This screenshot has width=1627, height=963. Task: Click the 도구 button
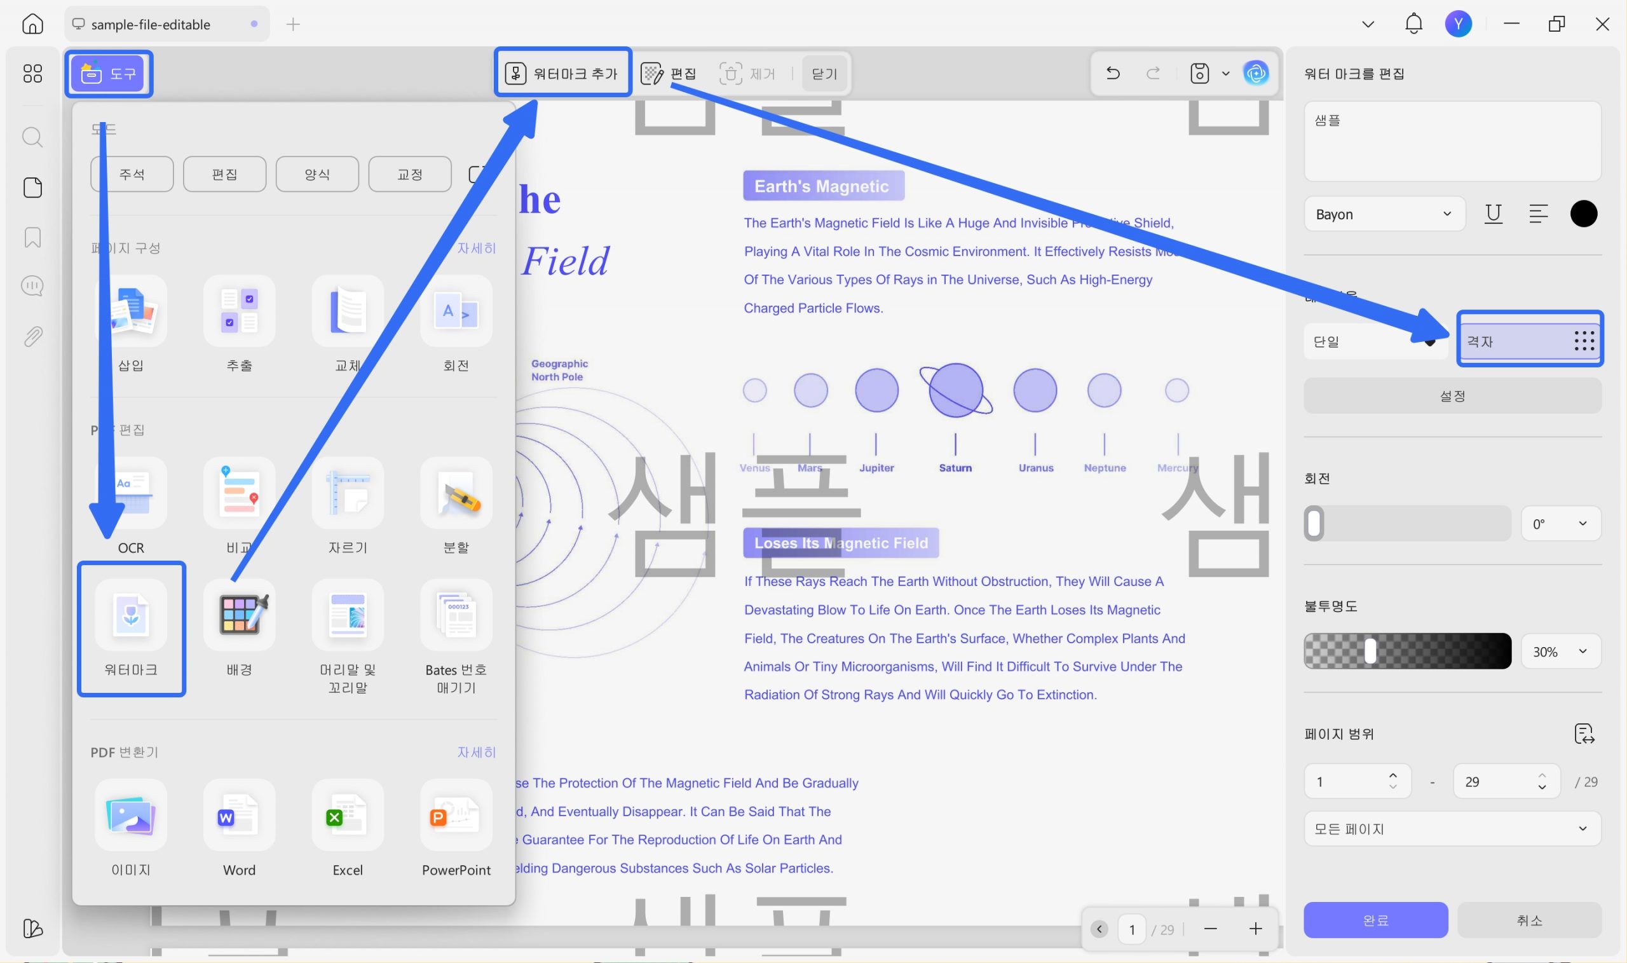(x=108, y=73)
